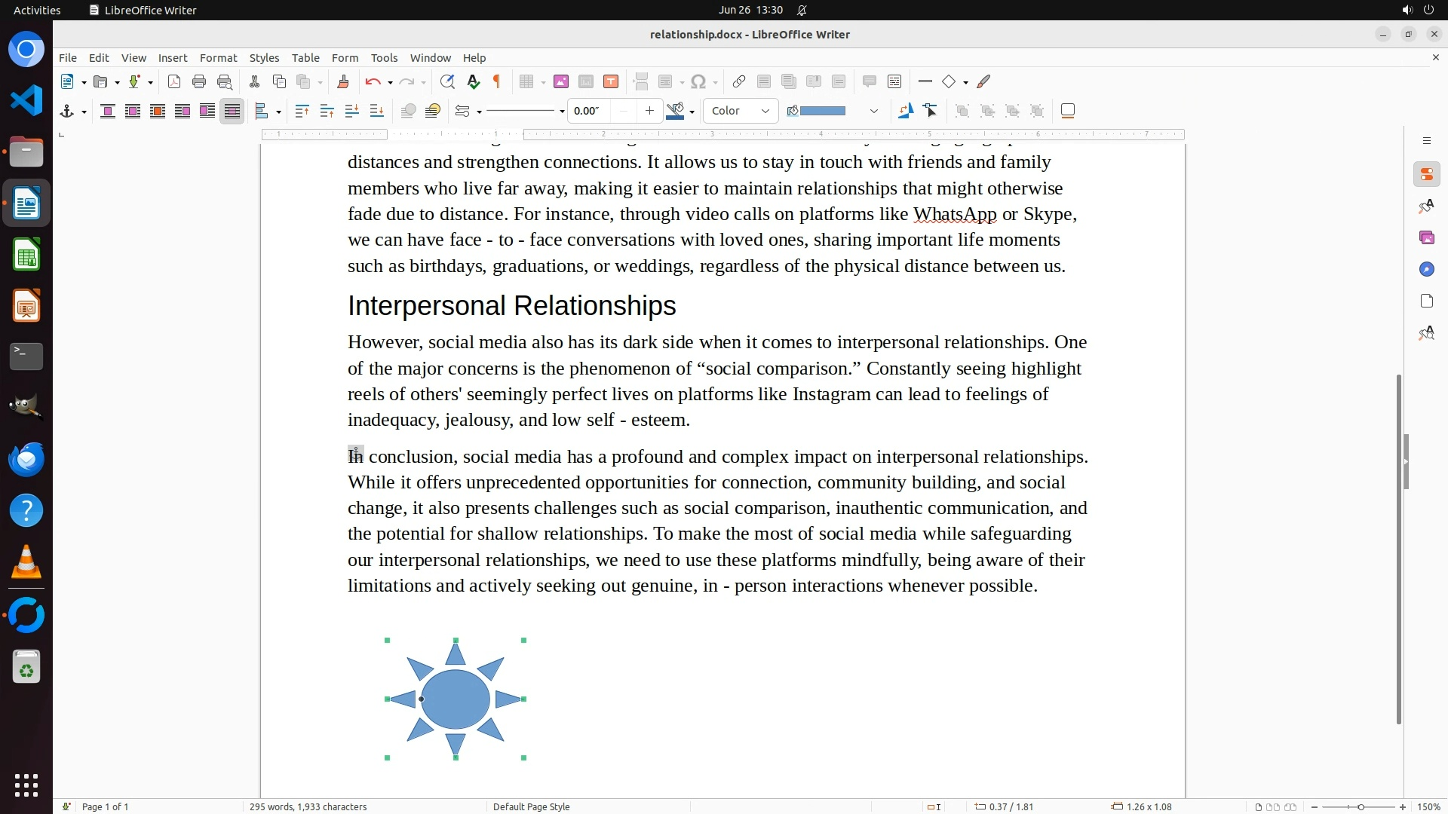Enable Edit Points mode

(931, 112)
